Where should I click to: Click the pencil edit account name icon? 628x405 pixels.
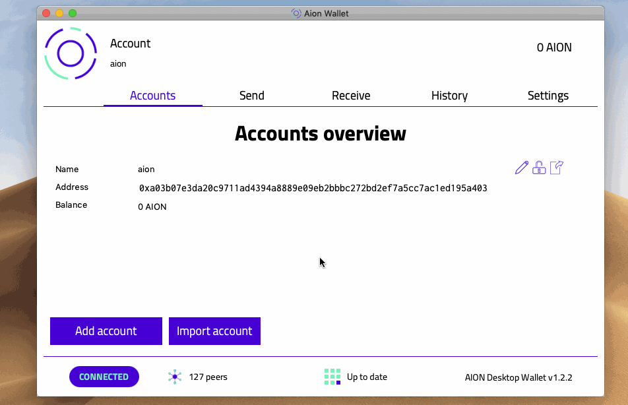(521, 168)
